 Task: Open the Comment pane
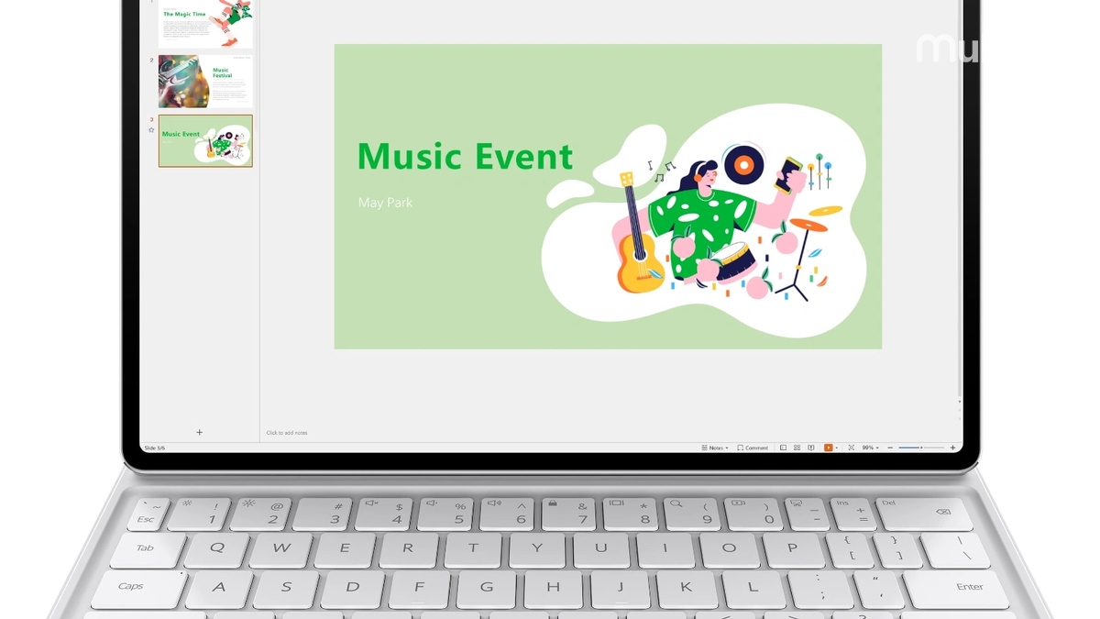[x=753, y=448]
